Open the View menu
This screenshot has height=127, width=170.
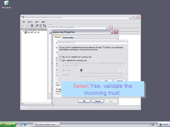pyautogui.click(x=37, y=22)
